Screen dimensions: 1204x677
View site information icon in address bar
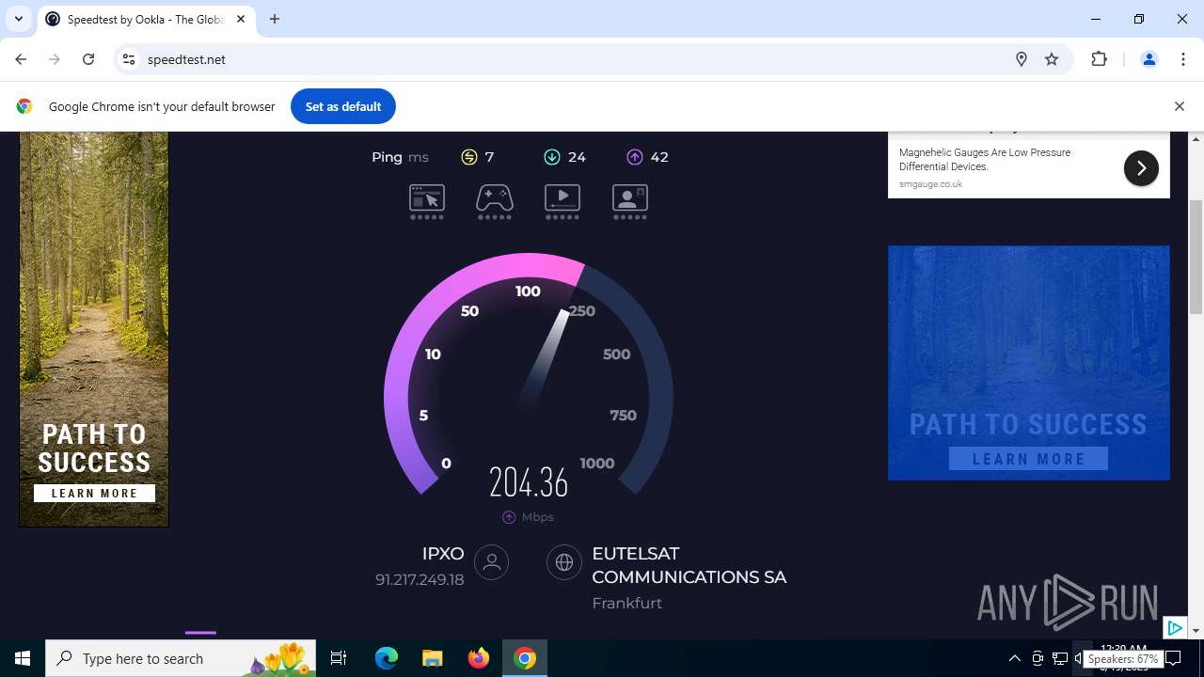(x=130, y=59)
